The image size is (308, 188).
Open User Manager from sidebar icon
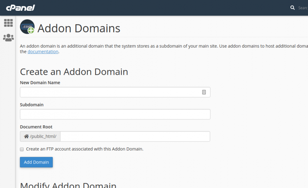point(8,38)
